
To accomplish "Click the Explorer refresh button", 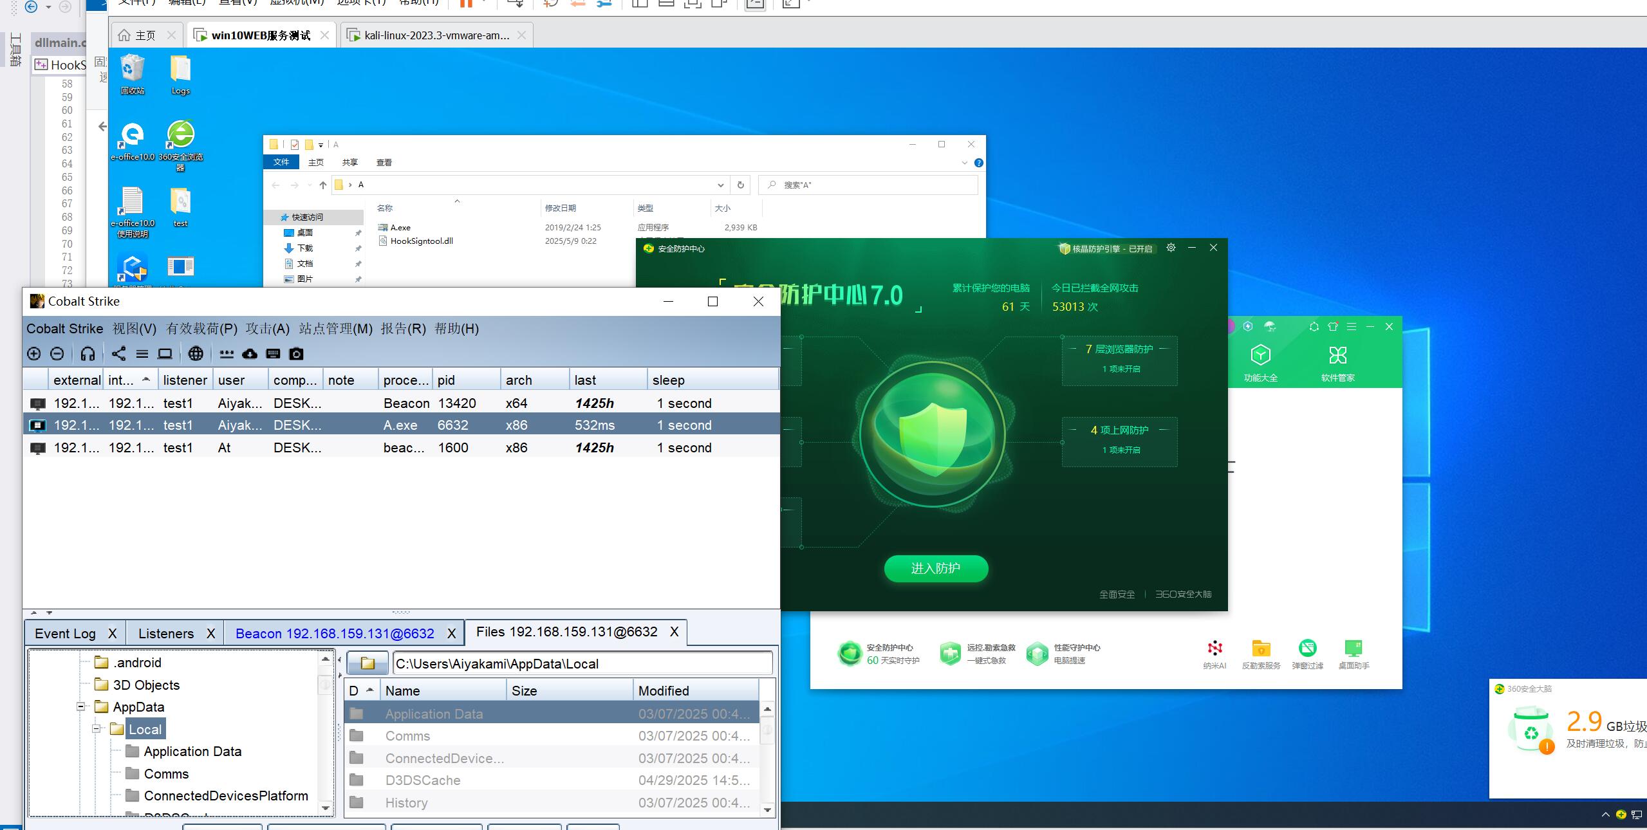I will (x=740, y=185).
